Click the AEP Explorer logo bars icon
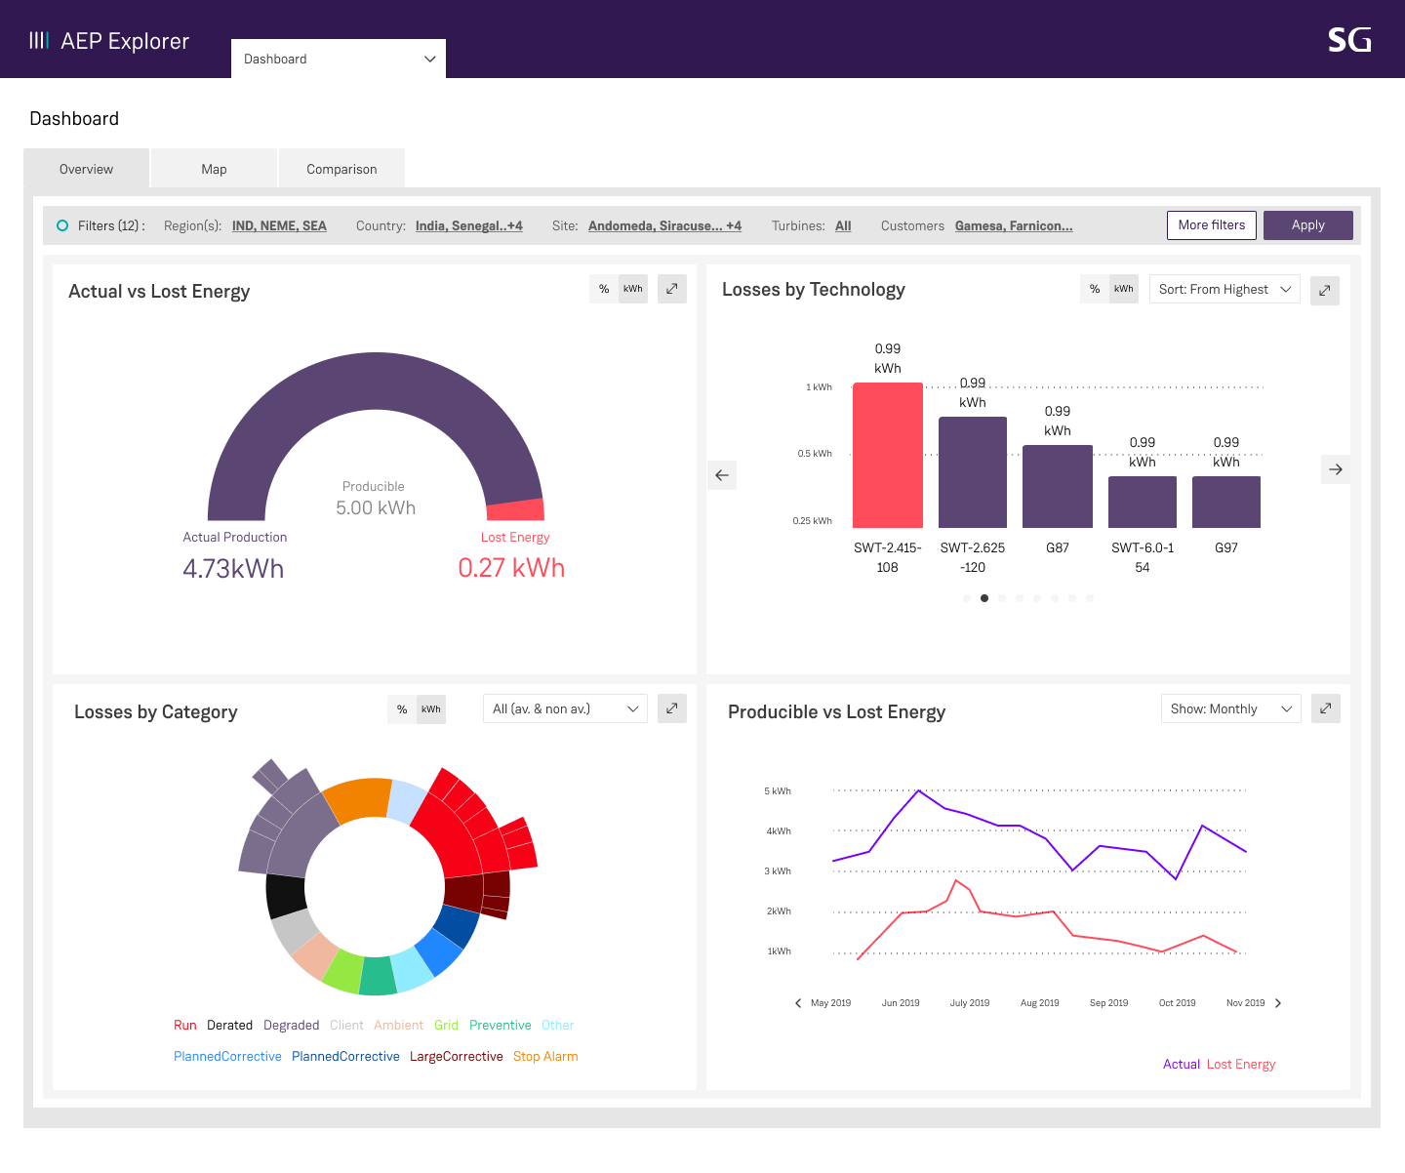This screenshot has height=1173, width=1405. [x=39, y=40]
